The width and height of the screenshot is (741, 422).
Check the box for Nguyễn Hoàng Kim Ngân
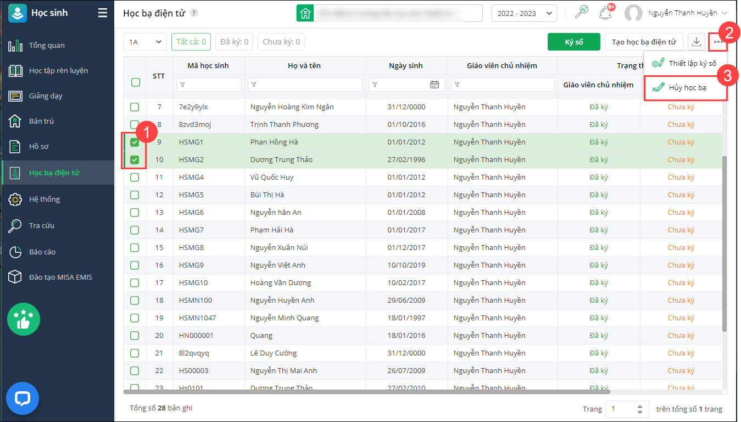pyautogui.click(x=135, y=107)
